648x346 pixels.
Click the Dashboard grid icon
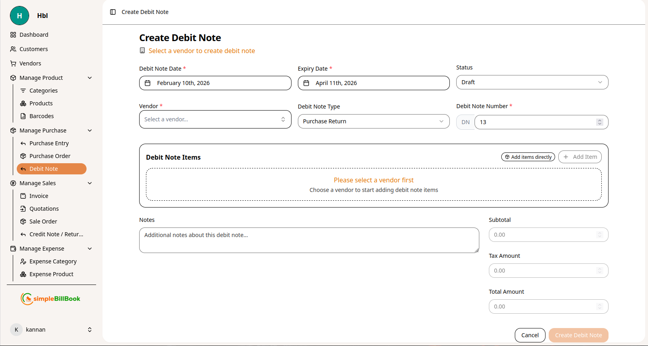(x=13, y=35)
